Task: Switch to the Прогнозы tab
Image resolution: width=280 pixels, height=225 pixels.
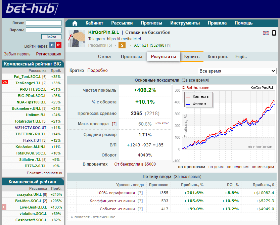Action: [131, 57]
